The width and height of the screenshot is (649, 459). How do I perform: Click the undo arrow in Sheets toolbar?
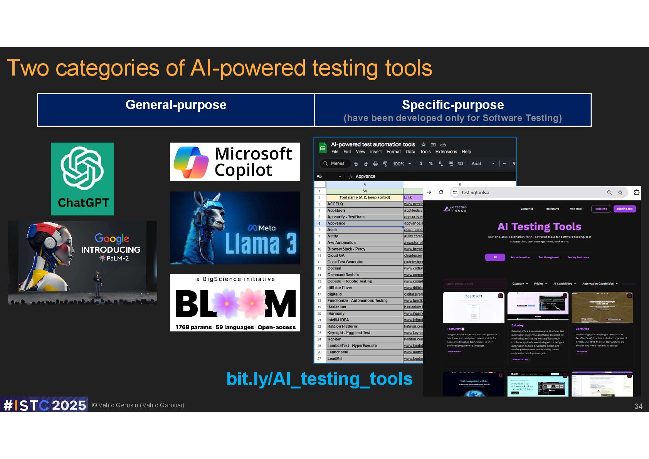pyautogui.click(x=356, y=164)
